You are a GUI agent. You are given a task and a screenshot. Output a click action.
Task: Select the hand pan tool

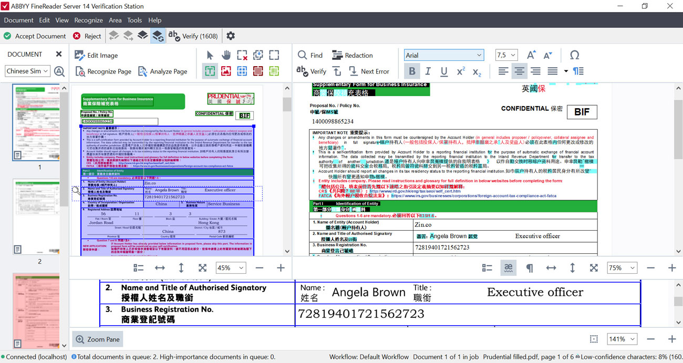coord(226,55)
